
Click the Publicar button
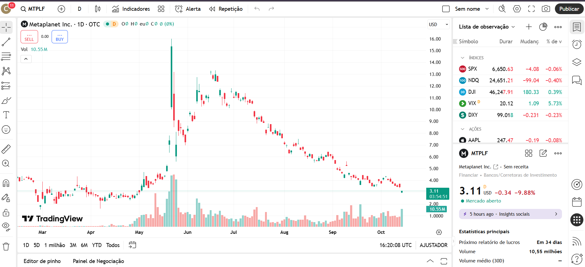click(569, 9)
